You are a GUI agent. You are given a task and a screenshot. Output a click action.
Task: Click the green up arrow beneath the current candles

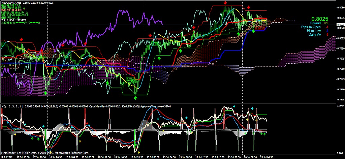click(x=253, y=31)
